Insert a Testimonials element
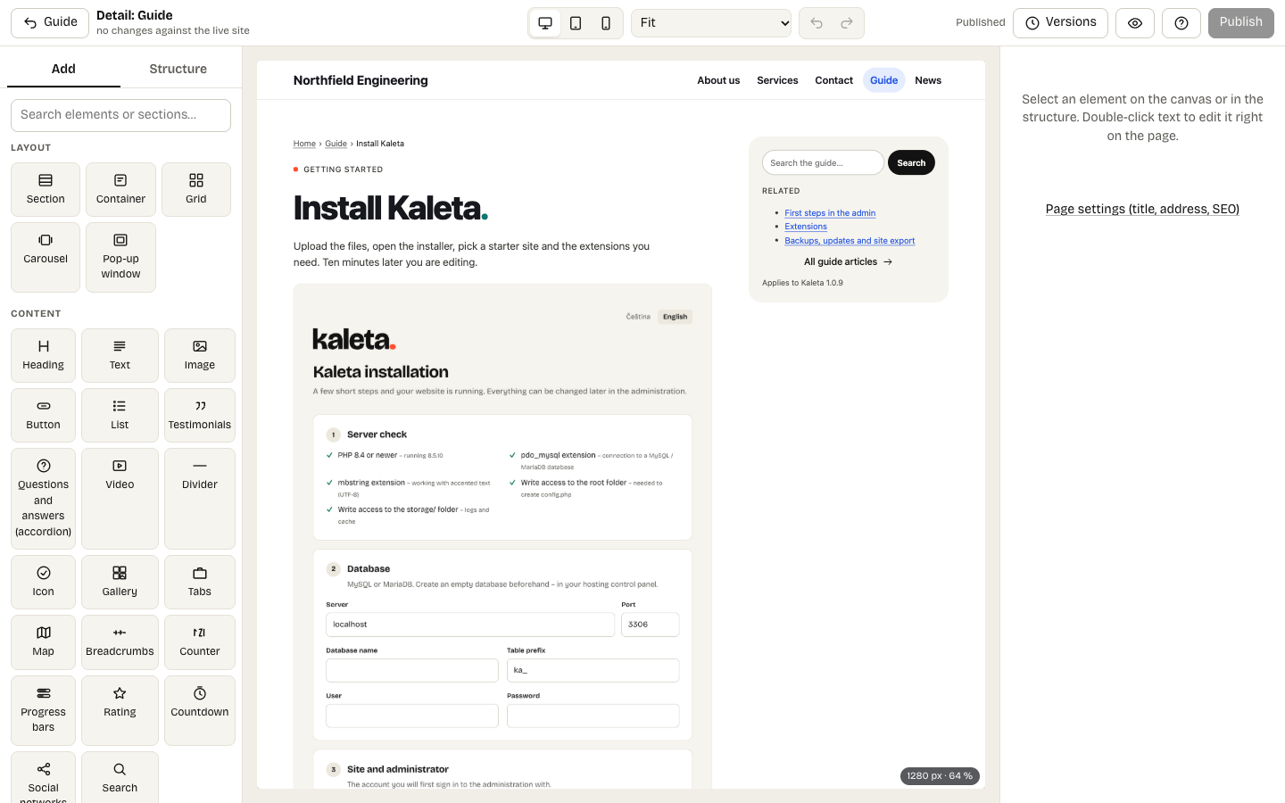 pos(200,415)
